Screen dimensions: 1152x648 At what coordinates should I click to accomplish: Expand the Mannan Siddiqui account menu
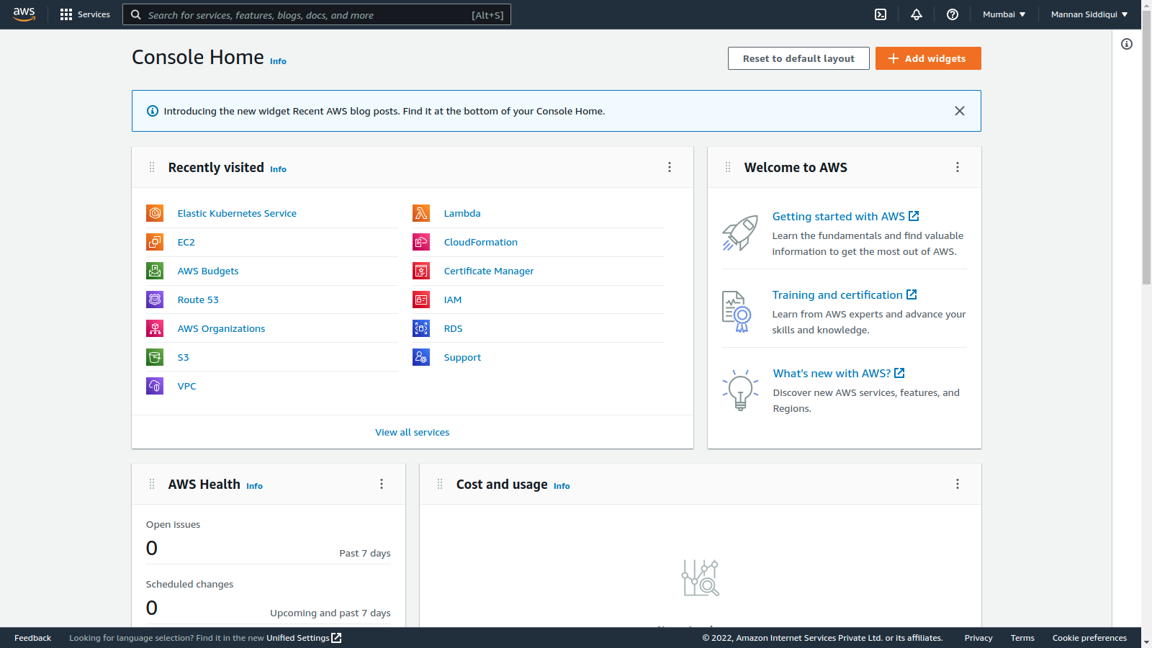pyautogui.click(x=1089, y=14)
